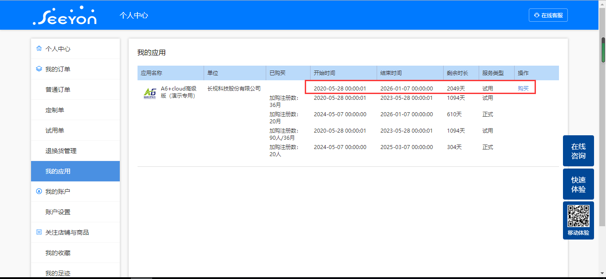Open 个人中心 in the left sidebar

[75, 49]
